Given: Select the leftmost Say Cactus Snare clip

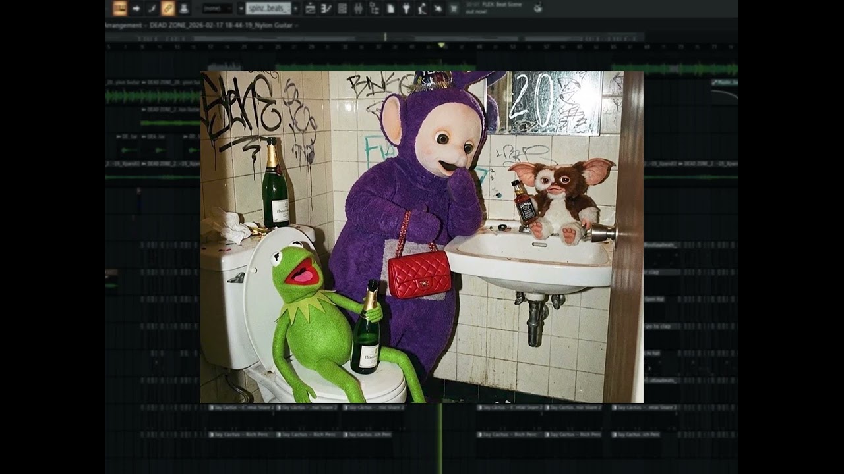Looking at the screenshot, I should coord(241,408).
